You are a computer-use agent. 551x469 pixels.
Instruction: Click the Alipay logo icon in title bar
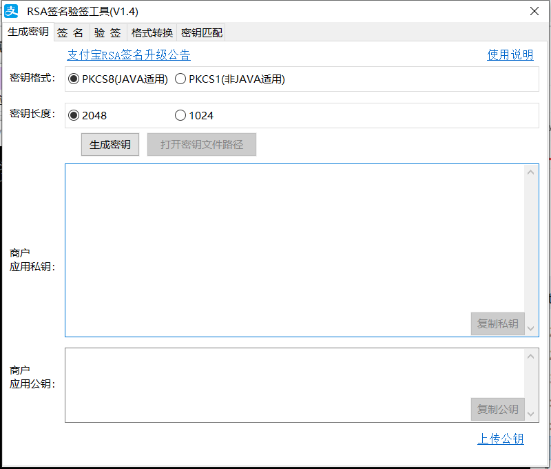tap(11, 11)
